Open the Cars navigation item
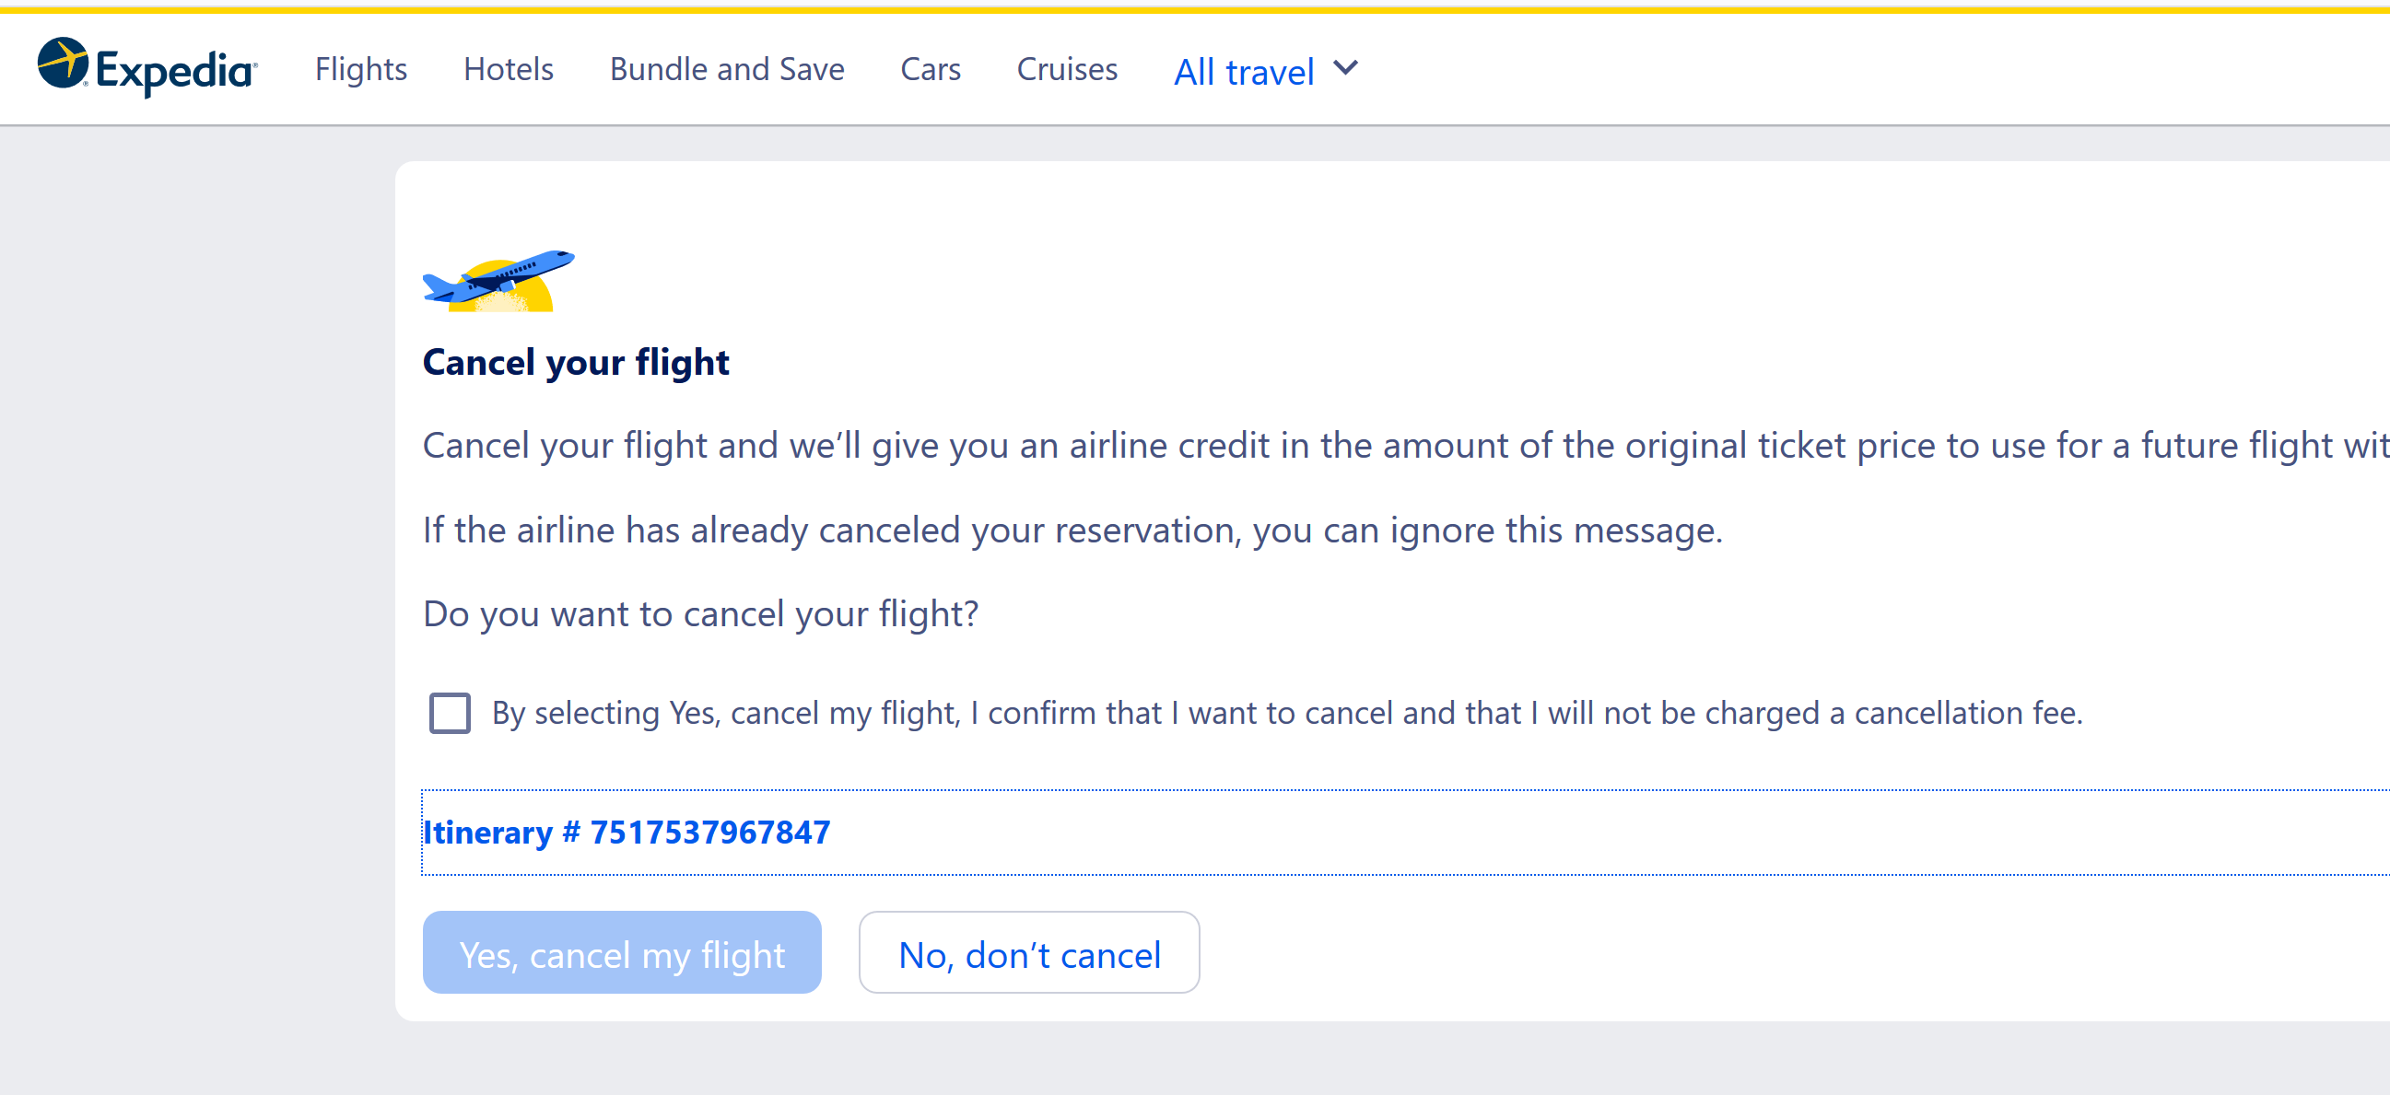 coord(931,70)
